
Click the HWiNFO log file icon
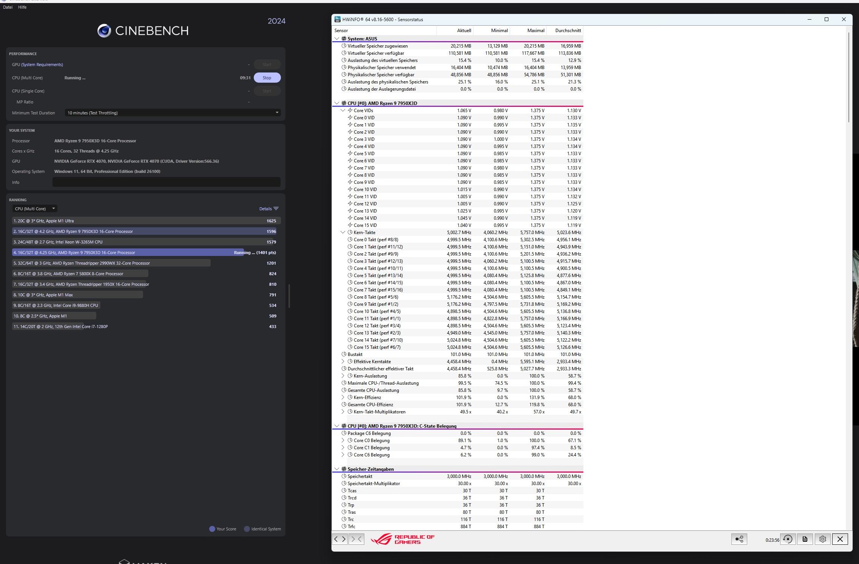click(805, 539)
